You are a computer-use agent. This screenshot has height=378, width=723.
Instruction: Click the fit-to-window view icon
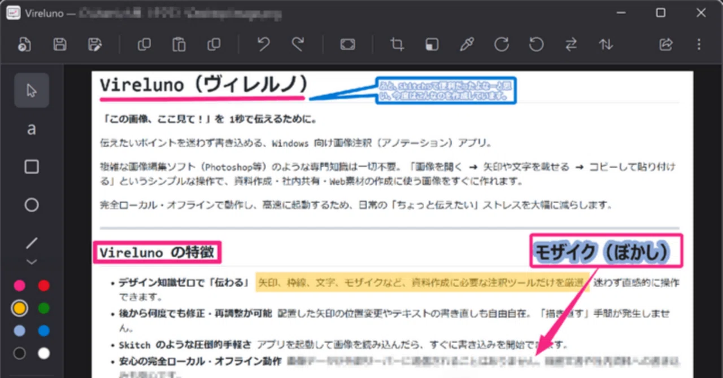347,45
